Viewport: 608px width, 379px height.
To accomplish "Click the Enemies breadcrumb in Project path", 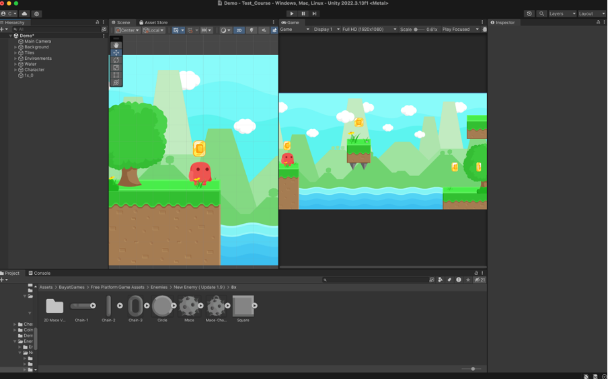I will coord(159,287).
